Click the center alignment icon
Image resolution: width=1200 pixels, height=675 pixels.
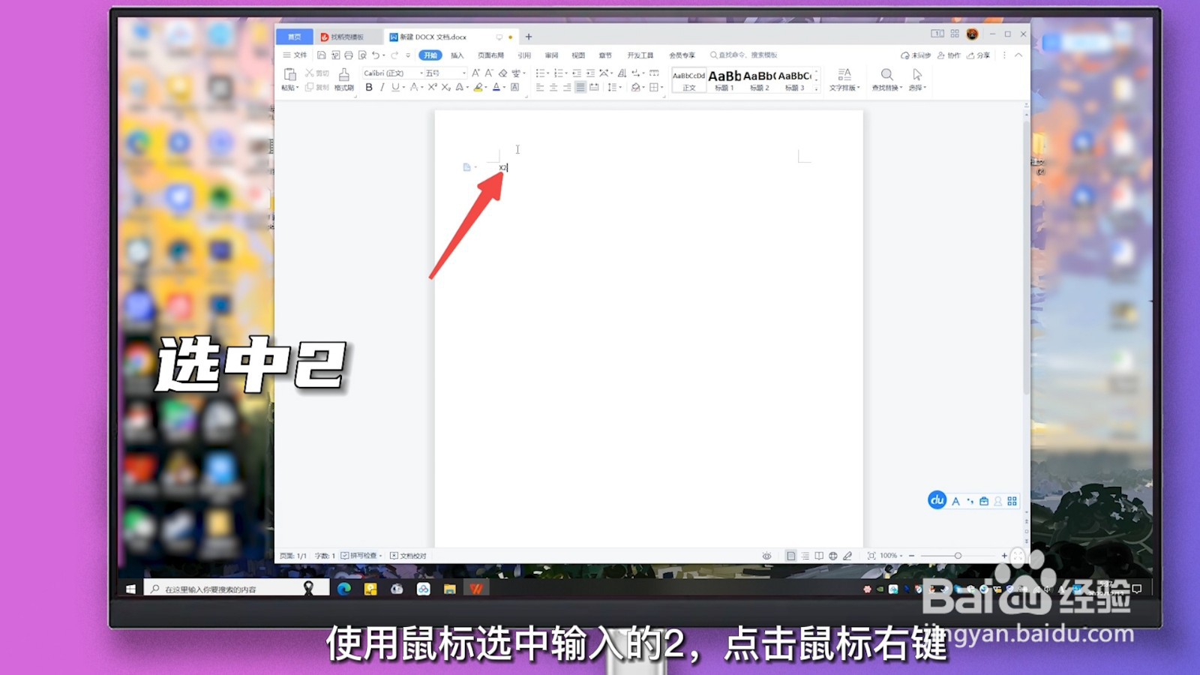click(x=553, y=87)
